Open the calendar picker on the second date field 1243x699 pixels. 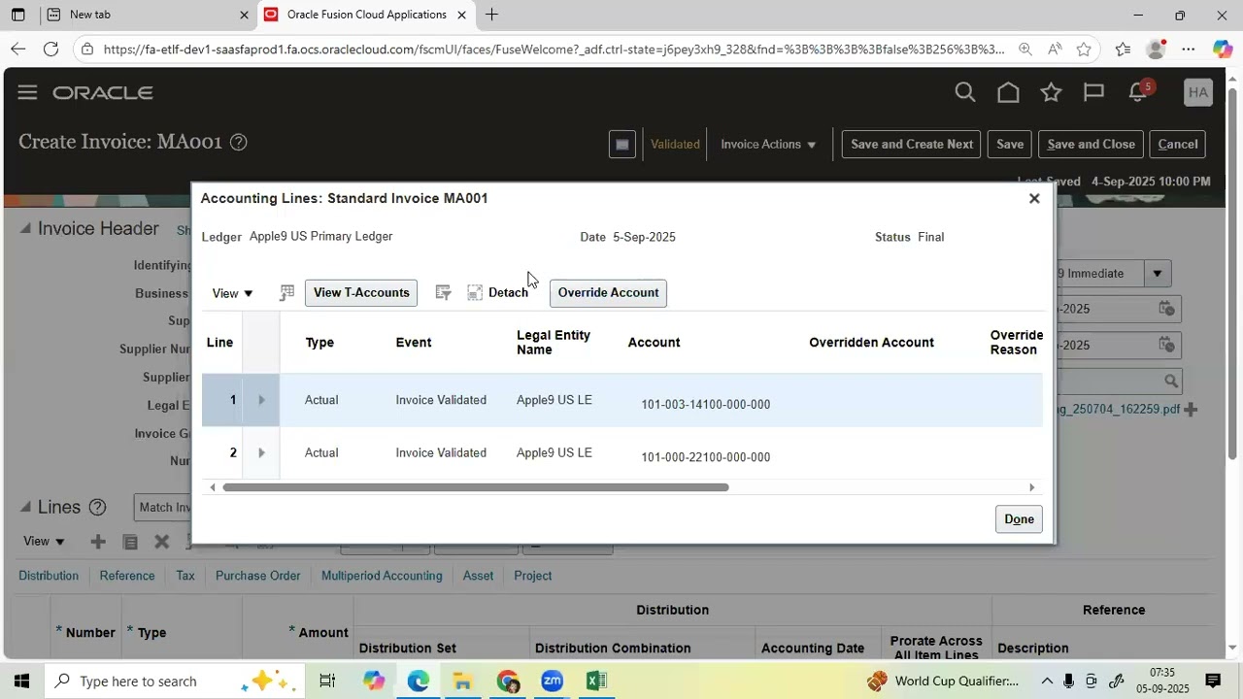coord(1167,345)
